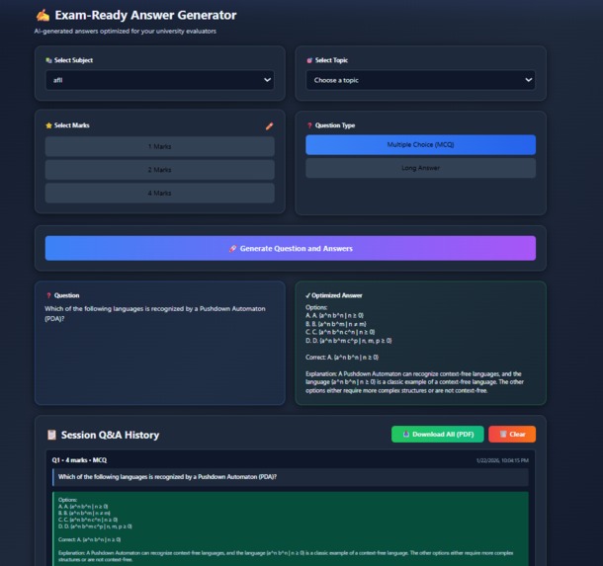
Task: Click the Exam-Ready Answer Generator heading
Action: tap(145, 15)
